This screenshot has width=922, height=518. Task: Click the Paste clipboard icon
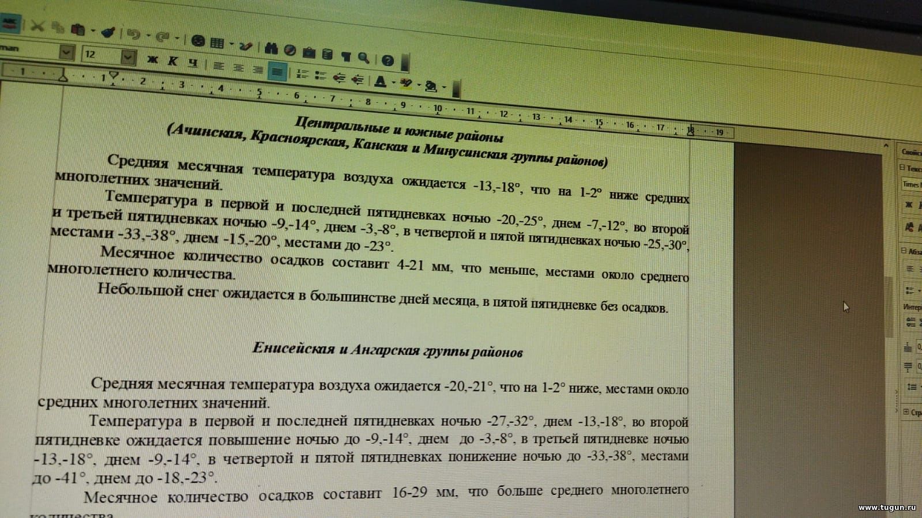pos(77,28)
